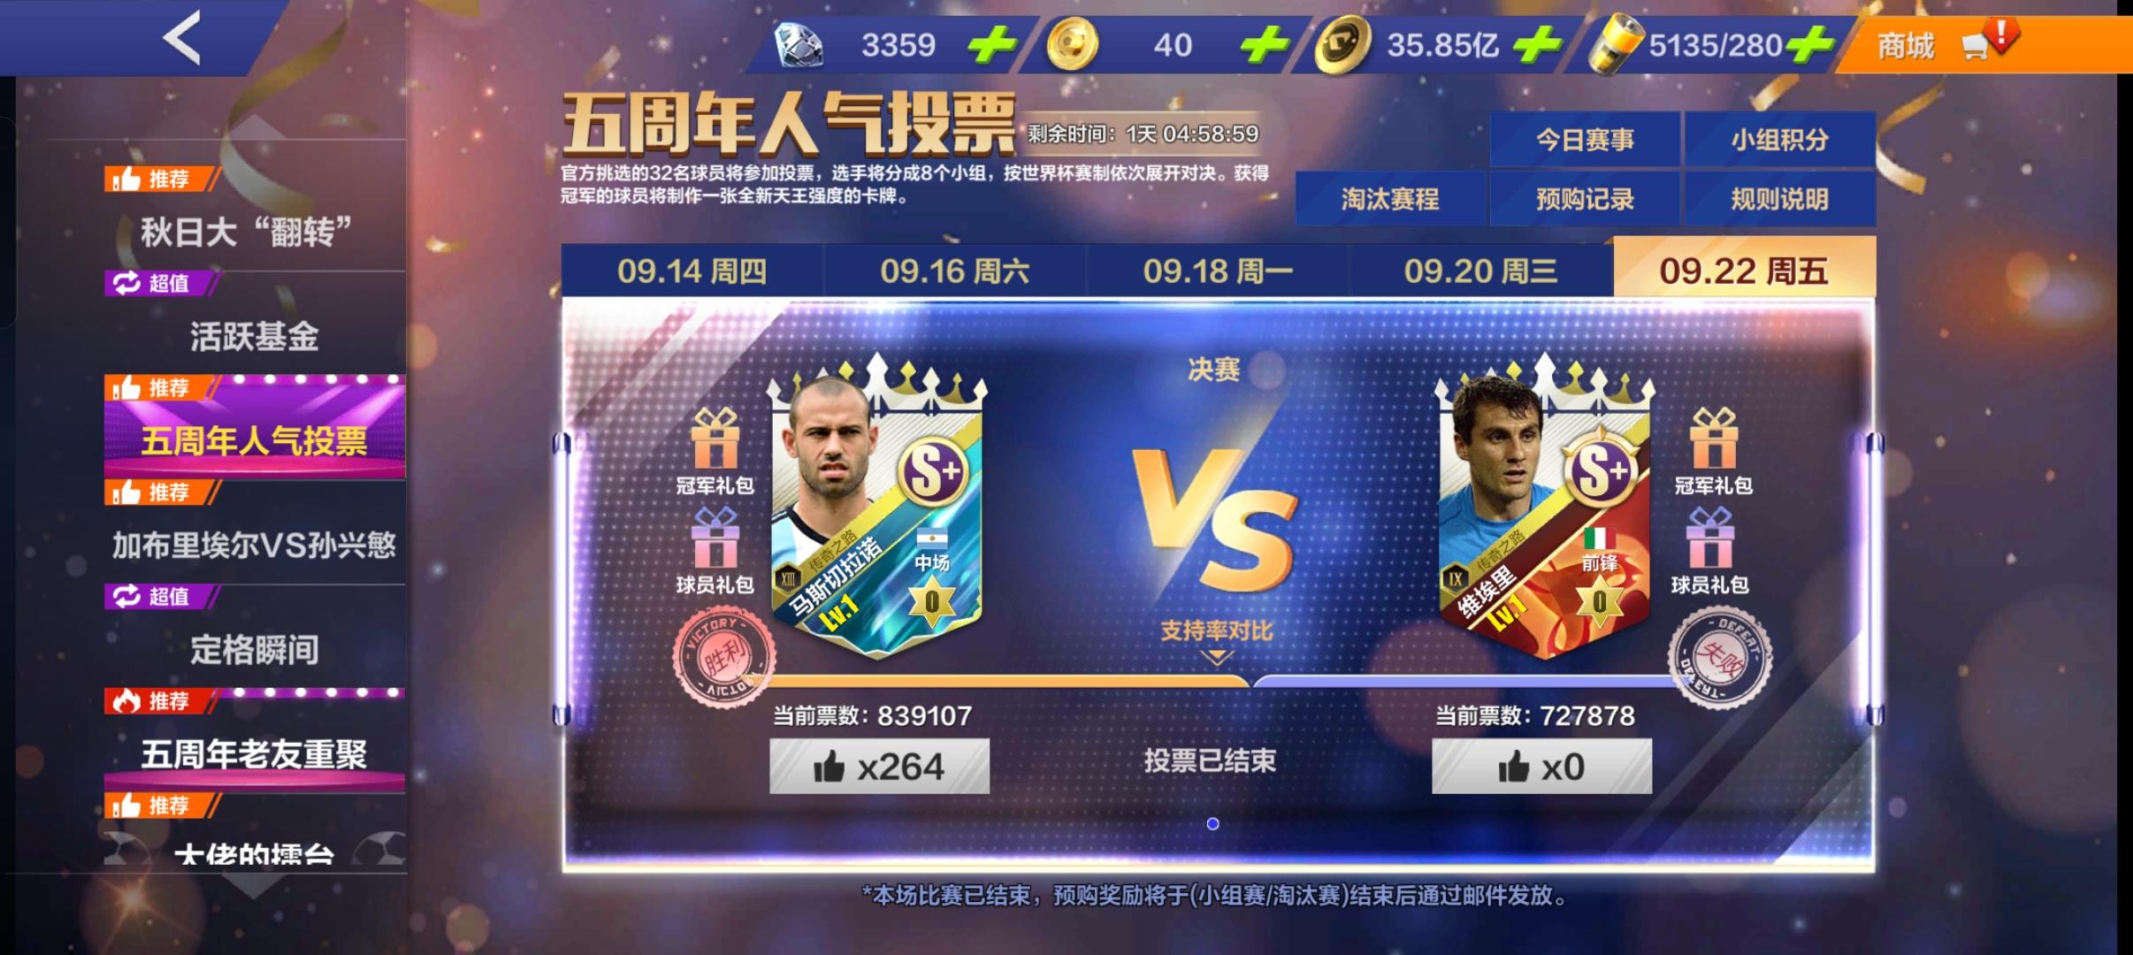Tap the back arrow icon
Image resolution: width=2133 pixels, height=955 pixels.
181,38
